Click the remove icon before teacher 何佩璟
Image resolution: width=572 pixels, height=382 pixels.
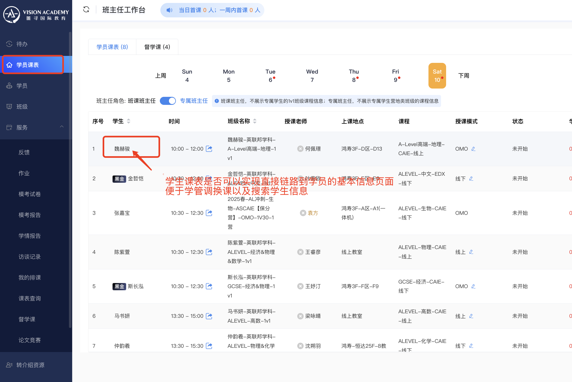tap(300, 149)
